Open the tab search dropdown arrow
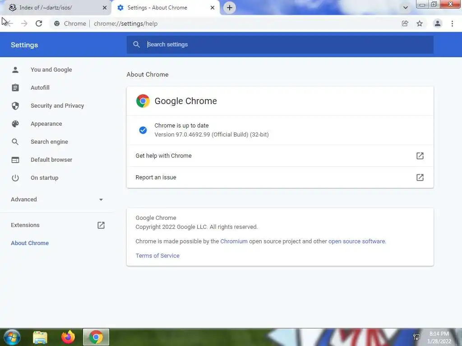Viewport: 462px width, 346px height. tap(406, 8)
